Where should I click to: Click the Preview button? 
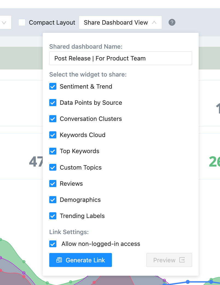169,260
